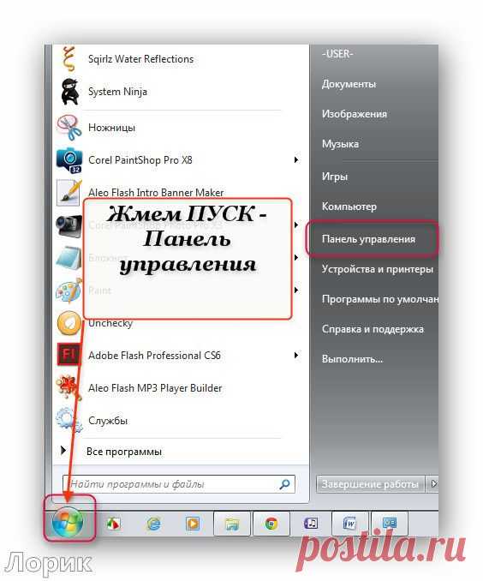Open the purple music note taskbar app
483x581 pixels.
tap(311, 524)
